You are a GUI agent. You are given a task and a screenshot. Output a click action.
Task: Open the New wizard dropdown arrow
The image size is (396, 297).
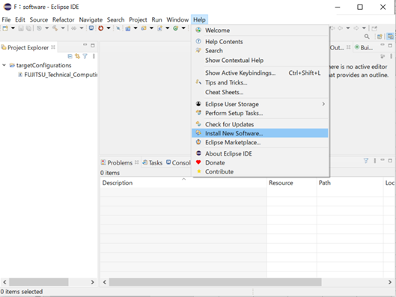(x=13, y=28)
